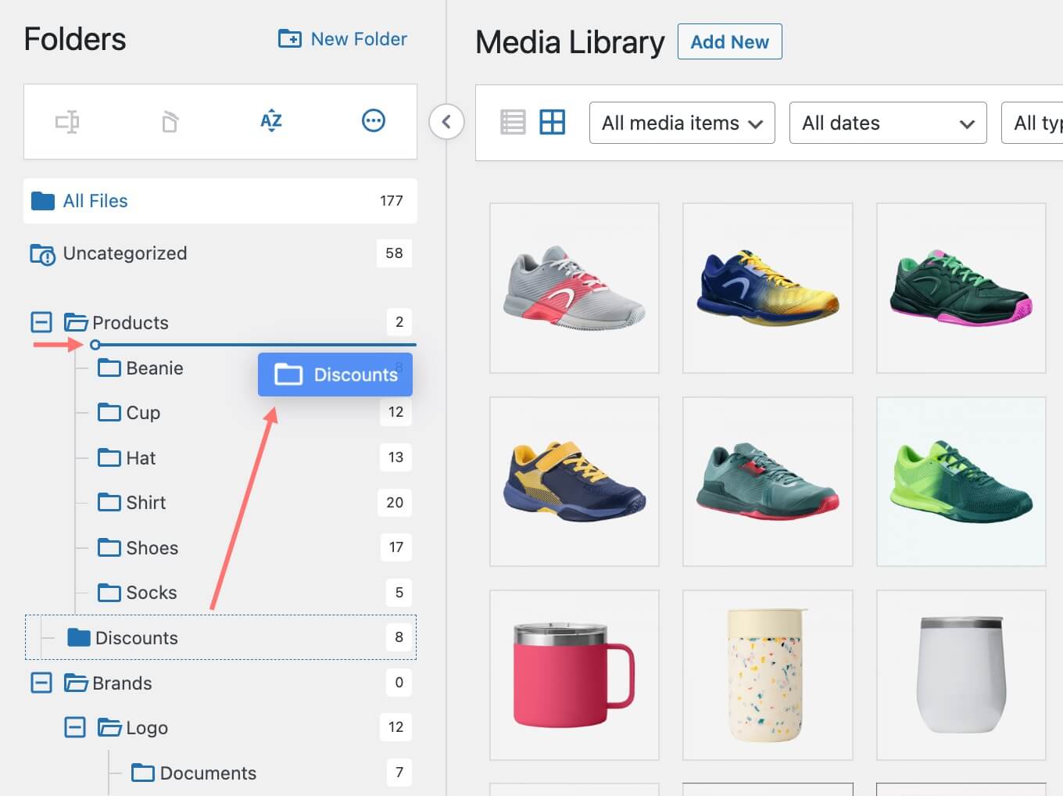Click the Documents folder icon

(x=143, y=773)
